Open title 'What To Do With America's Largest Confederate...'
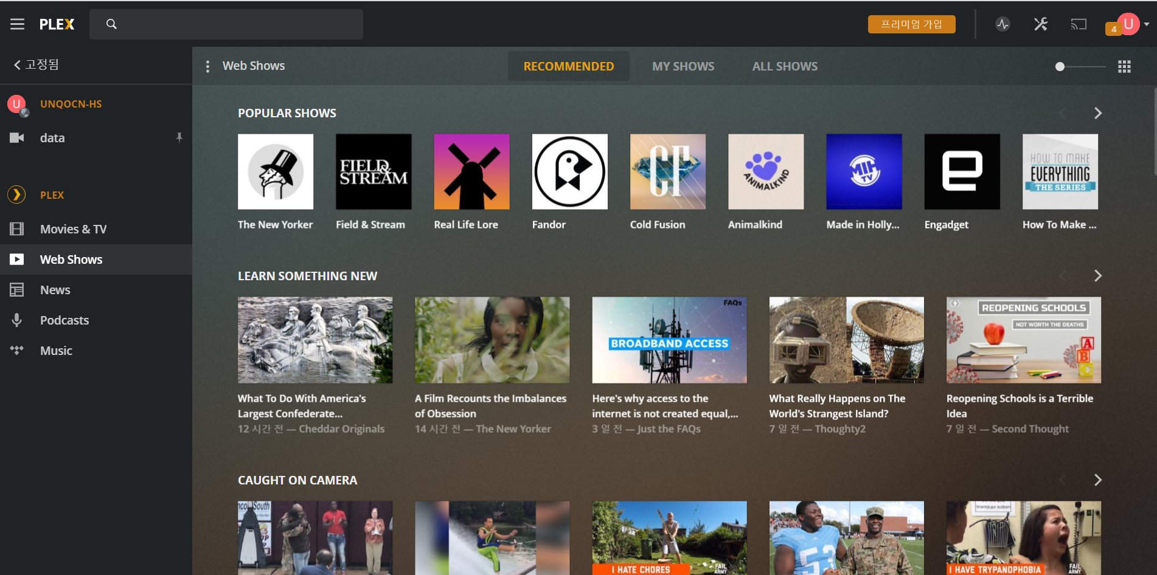This screenshot has width=1157, height=575. 302,406
